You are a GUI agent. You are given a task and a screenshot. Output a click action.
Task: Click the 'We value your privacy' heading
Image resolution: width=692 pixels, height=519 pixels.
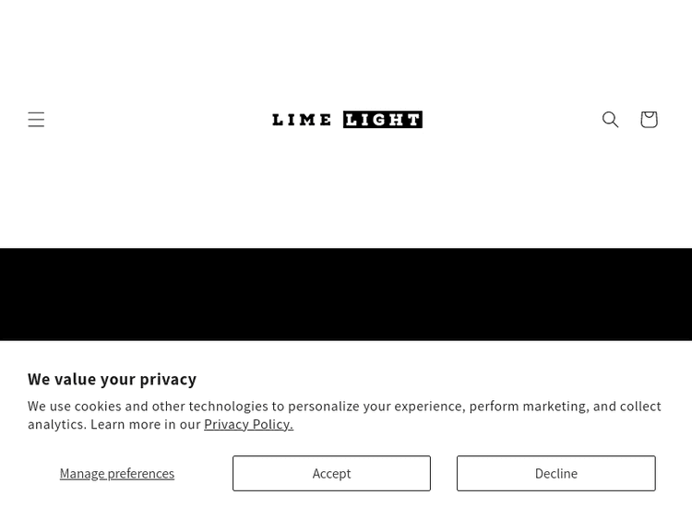[x=112, y=379]
